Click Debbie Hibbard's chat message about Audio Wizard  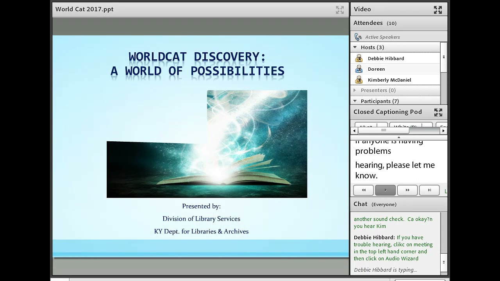393,248
